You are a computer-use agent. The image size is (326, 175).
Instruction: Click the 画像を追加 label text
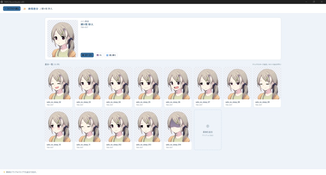click(208, 132)
